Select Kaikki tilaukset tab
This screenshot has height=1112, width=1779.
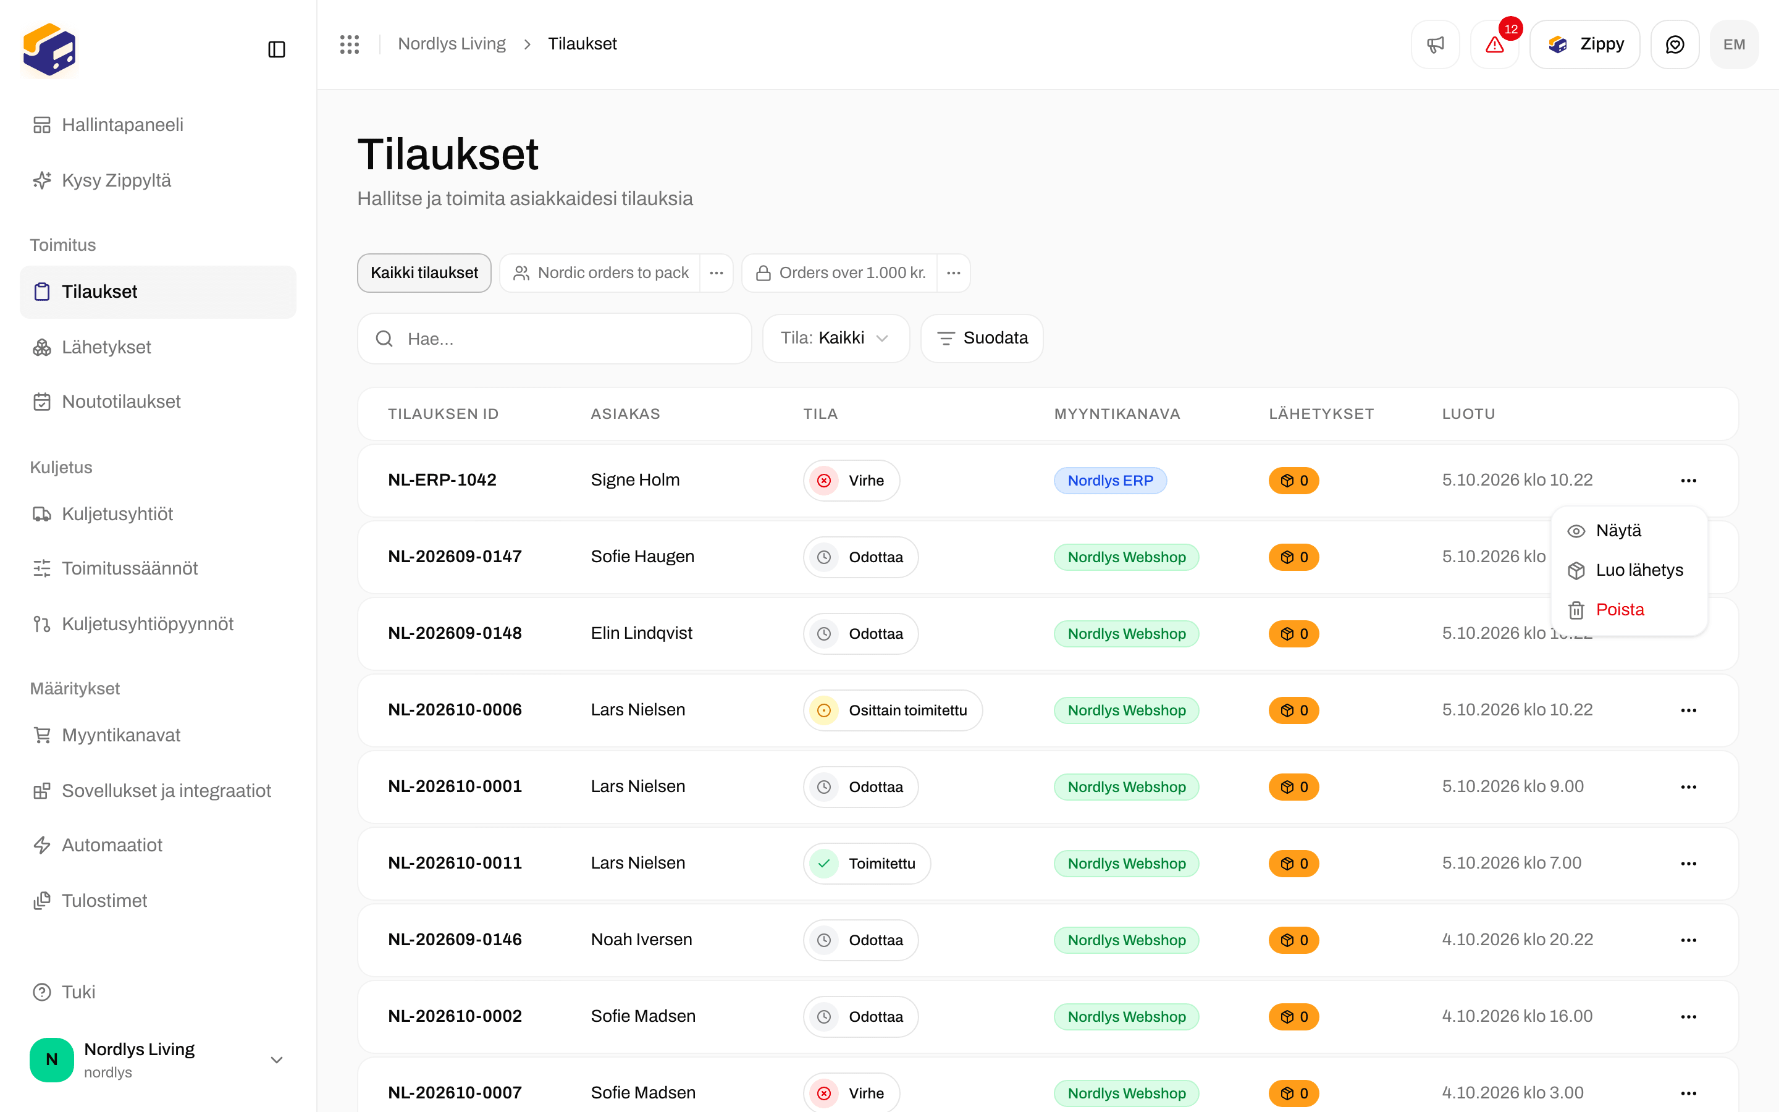pyautogui.click(x=424, y=273)
